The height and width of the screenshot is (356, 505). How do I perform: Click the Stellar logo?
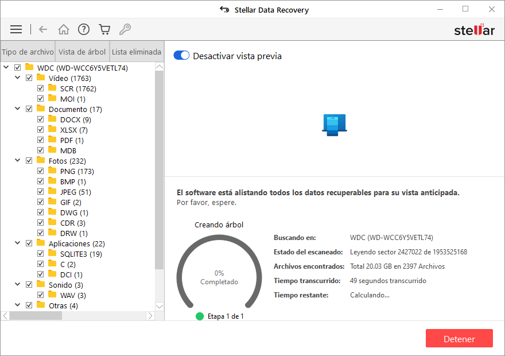coord(474,30)
